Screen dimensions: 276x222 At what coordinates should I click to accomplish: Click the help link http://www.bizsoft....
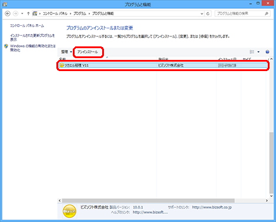[x=150, y=212]
